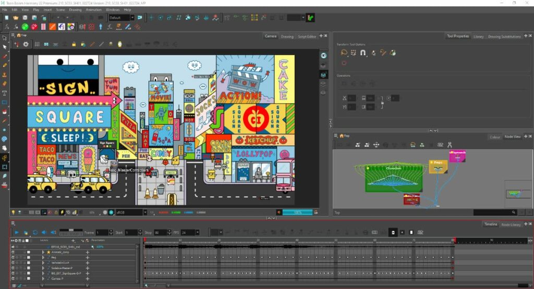Open the File menu
The height and width of the screenshot is (289, 534).
(5, 10)
